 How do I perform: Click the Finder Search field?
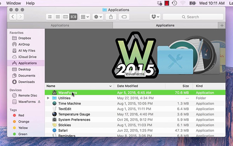tap(193, 17)
